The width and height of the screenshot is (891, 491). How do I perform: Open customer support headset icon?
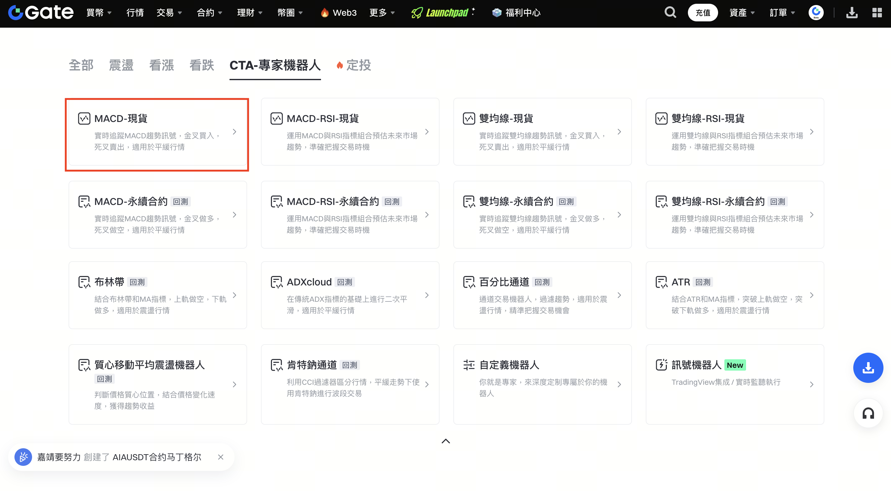(868, 413)
